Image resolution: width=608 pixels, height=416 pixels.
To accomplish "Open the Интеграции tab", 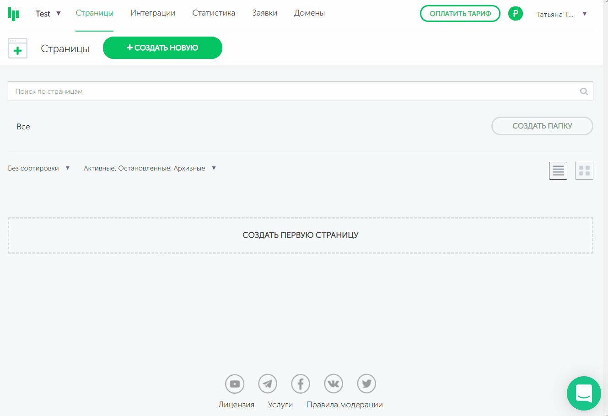I will pyautogui.click(x=153, y=13).
